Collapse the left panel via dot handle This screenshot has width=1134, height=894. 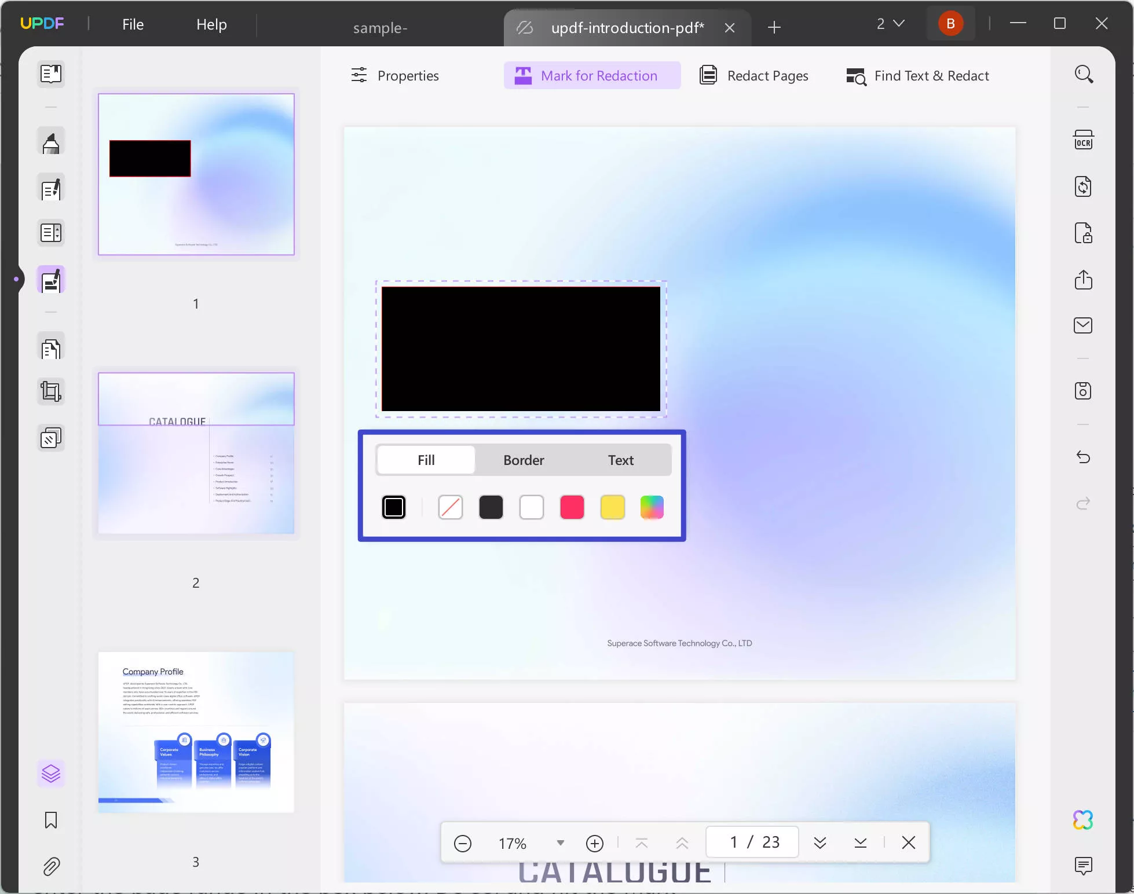point(16,279)
